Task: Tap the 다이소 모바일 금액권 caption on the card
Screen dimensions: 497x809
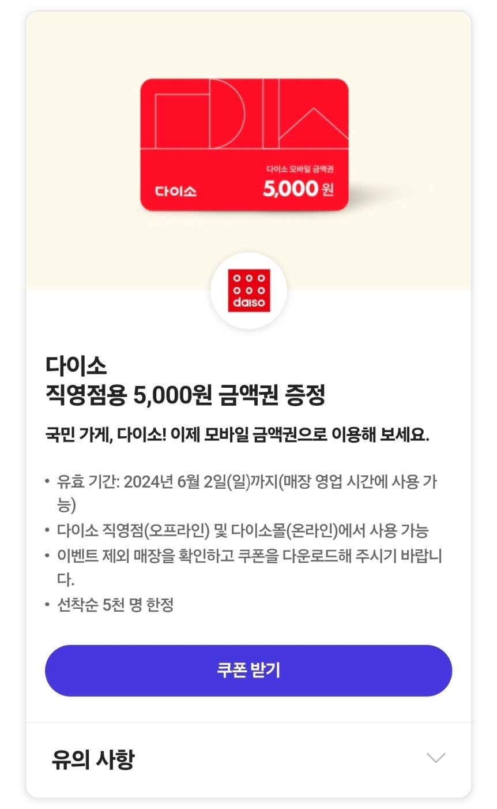Action: [300, 169]
